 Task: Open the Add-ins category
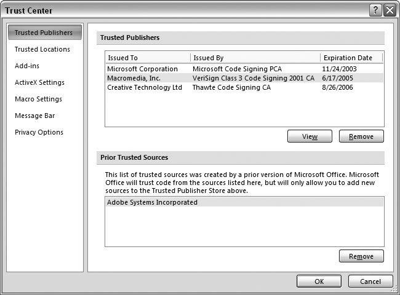[x=27, y=66]
